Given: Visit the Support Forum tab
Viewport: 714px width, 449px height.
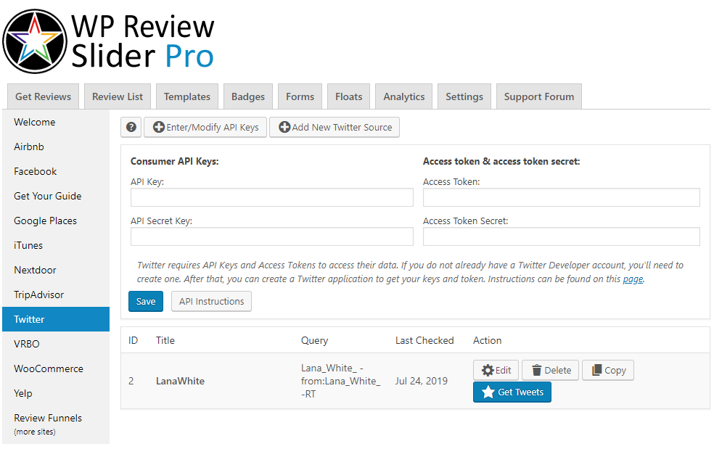Looking at the screenshot, I should coord(539,96).
